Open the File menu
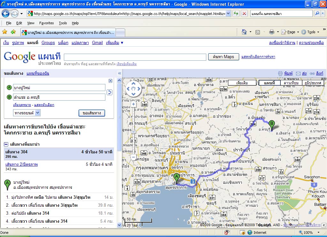 point(9,23)
